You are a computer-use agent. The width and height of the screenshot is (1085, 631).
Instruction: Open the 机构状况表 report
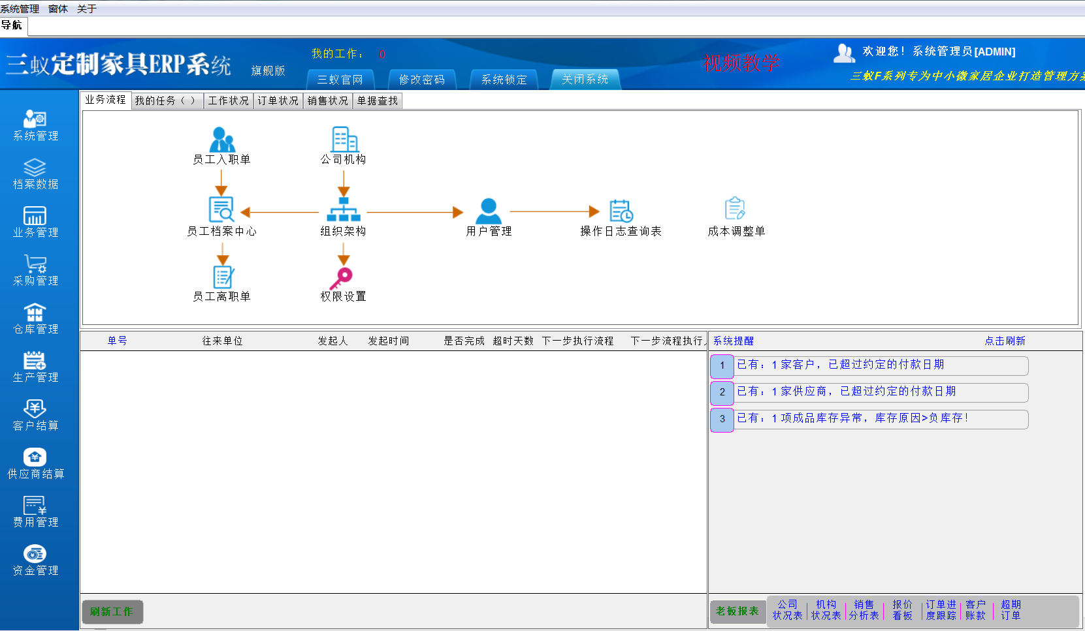[x=826, y=610]
